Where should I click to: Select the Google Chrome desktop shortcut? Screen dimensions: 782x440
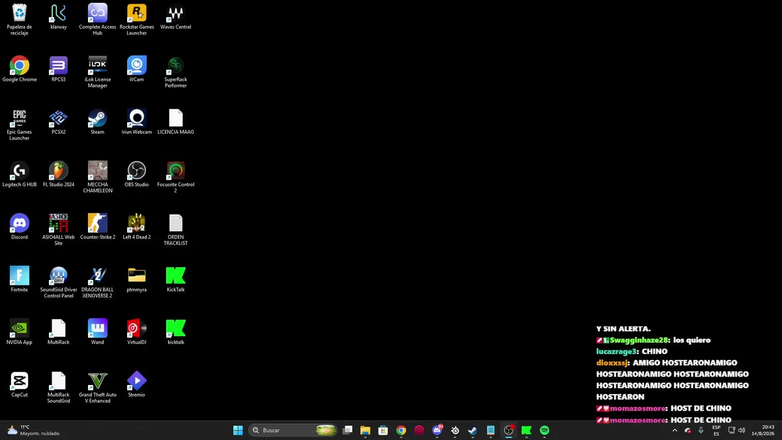pos(20,70)
